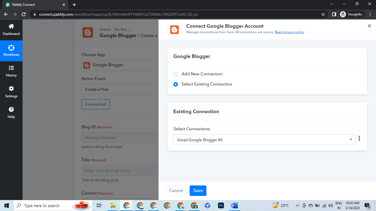Close the Connect Google Blogger Account panel
Viewport: 376px width, 211px height.
coord(369,26)
